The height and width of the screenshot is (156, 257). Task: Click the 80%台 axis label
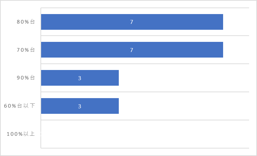[x=26, y=22]
